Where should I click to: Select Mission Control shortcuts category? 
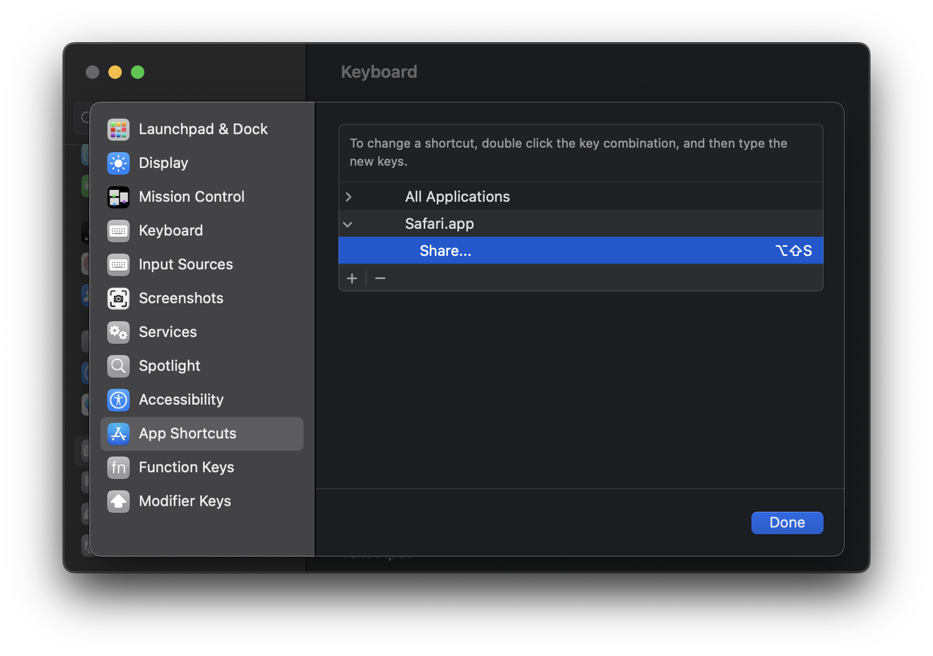(202, 197)
